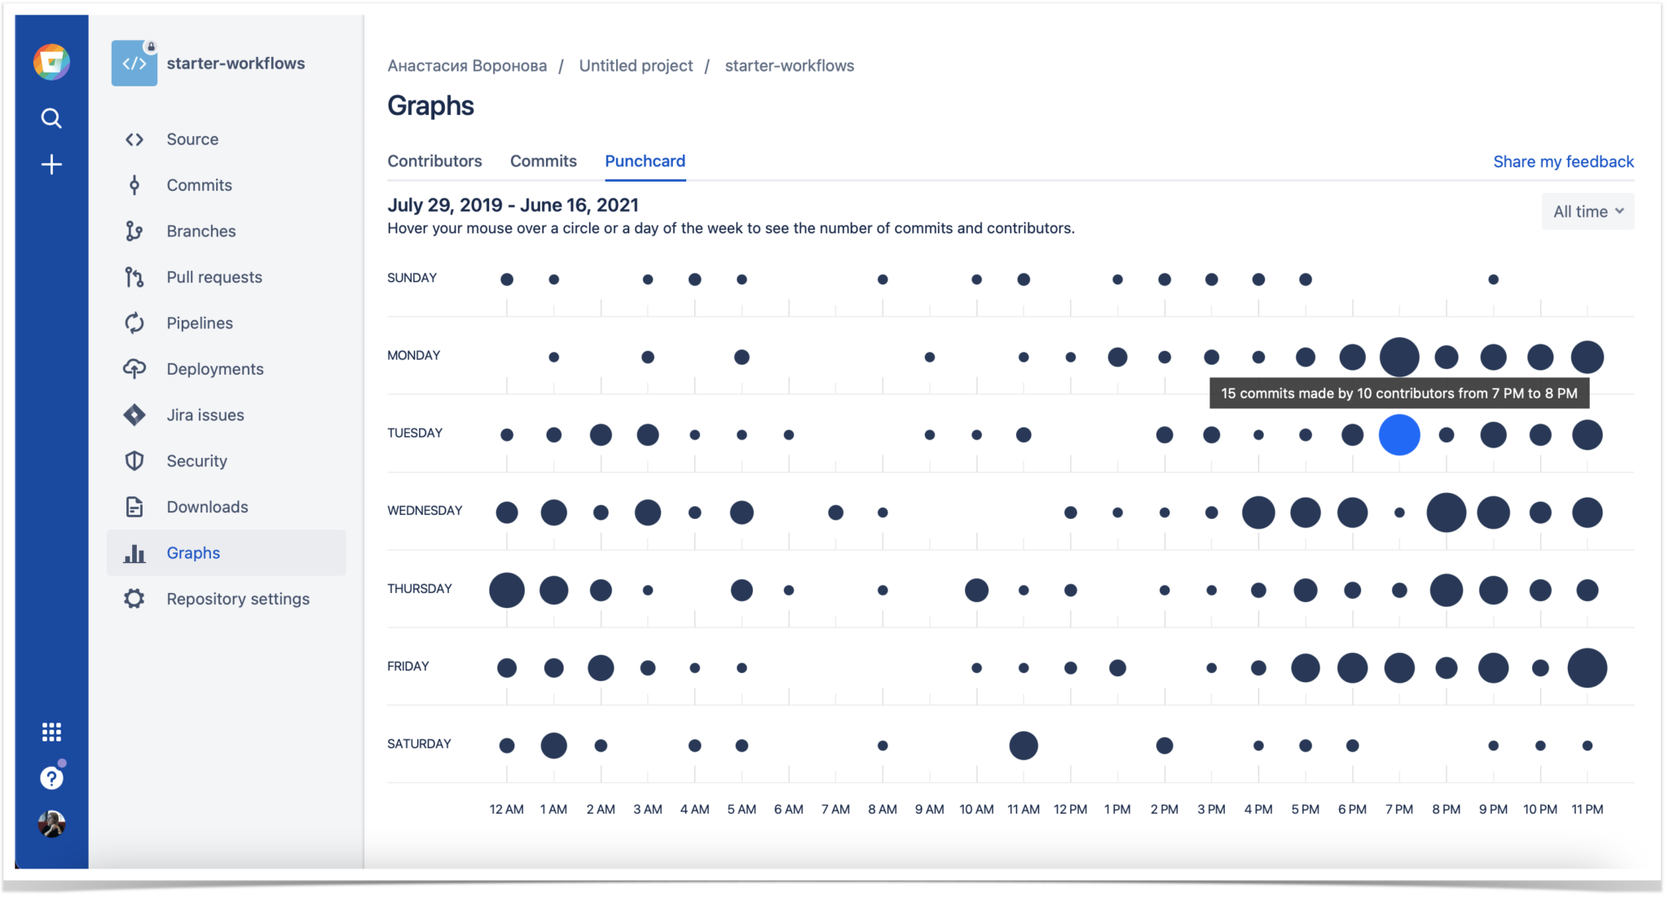This screenshot has width=1669, height=897.
Task: Switch to the Commits tab
Action: 544,160
